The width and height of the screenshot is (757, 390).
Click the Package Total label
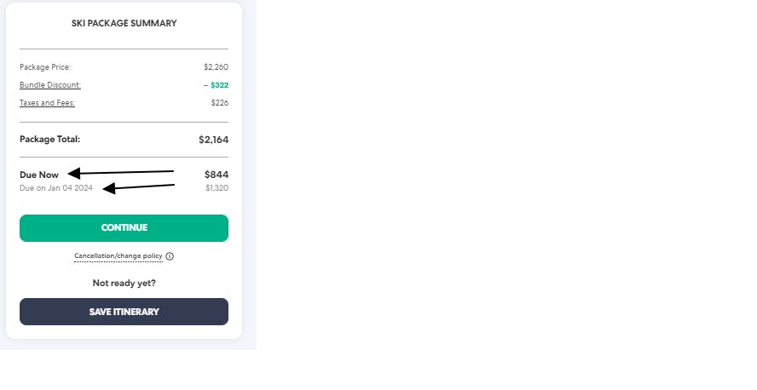click(49, 139)
